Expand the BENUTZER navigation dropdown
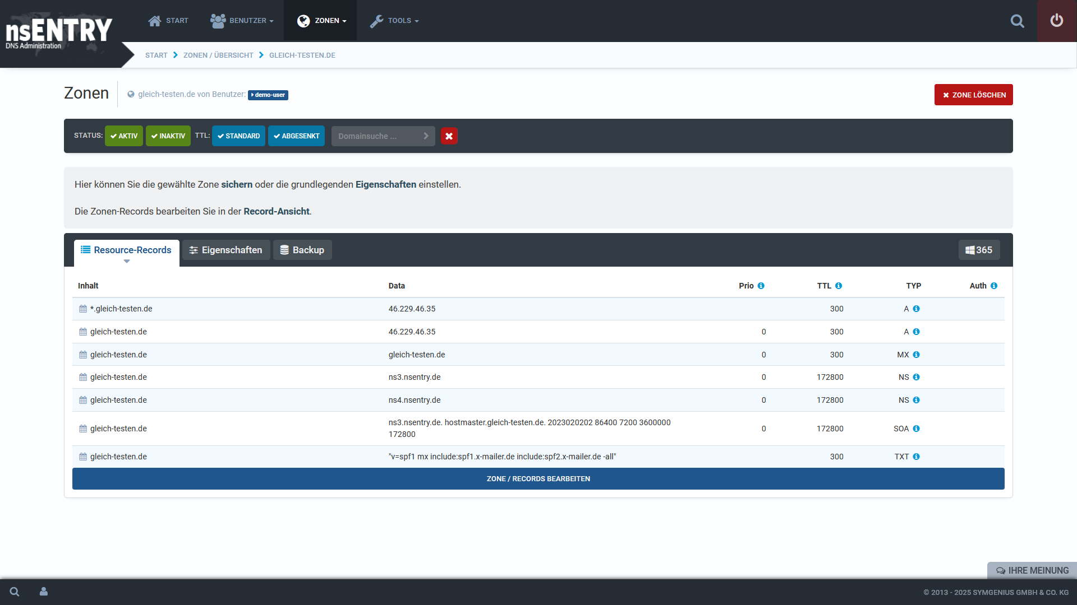The image size is (1077, 605). 242,21
